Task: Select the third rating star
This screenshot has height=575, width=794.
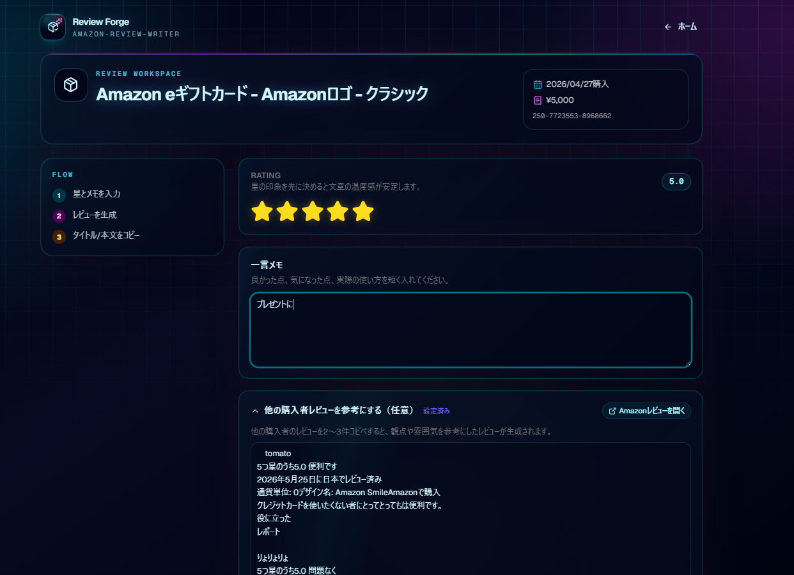Action: [313, 211]
